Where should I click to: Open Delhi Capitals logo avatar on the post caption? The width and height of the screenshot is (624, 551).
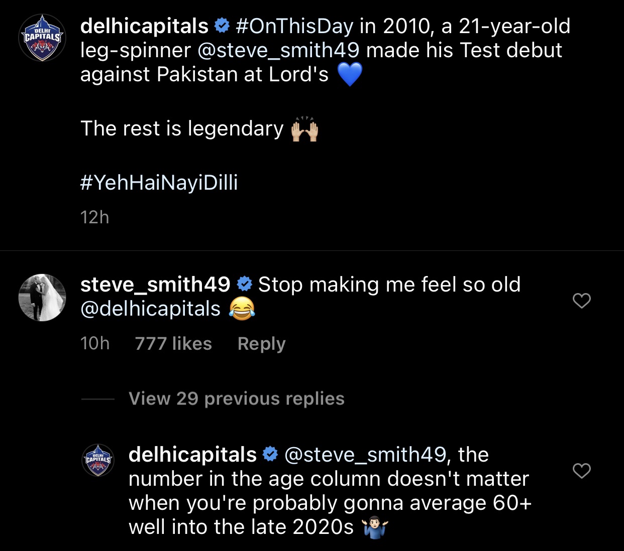(x=42, y=38)
